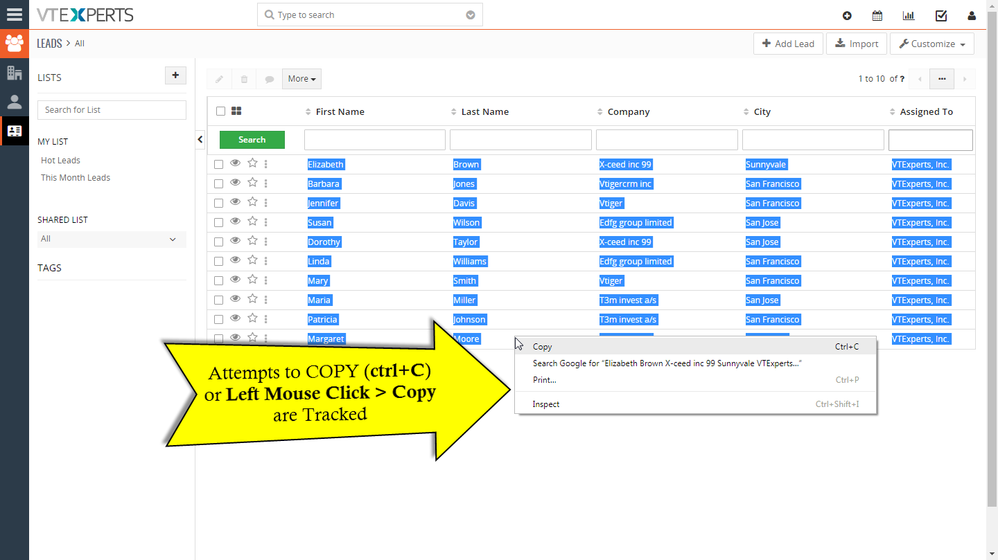Check the Dorothy row checkbox
The height and width of the screenshot is (560, 998).
click(x=218, y=242)
